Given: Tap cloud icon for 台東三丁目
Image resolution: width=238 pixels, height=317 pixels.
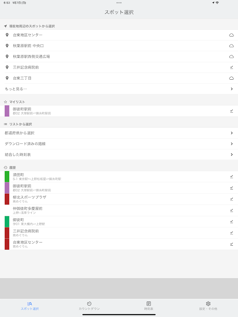Looking at the screenshot, I should 231,78.
